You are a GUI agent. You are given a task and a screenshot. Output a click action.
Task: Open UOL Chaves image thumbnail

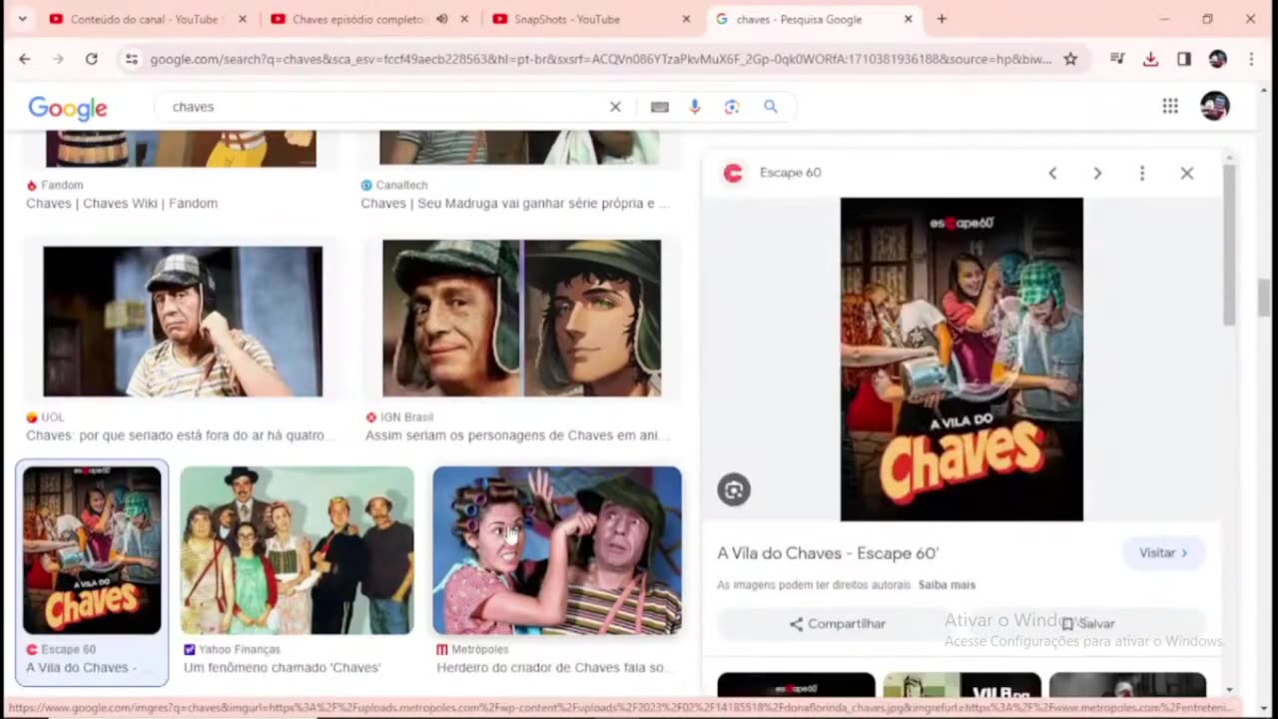(183, 322)
